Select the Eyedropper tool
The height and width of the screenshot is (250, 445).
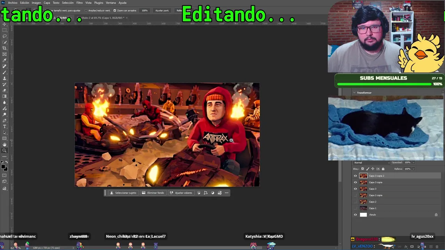[x=5, y=60]
